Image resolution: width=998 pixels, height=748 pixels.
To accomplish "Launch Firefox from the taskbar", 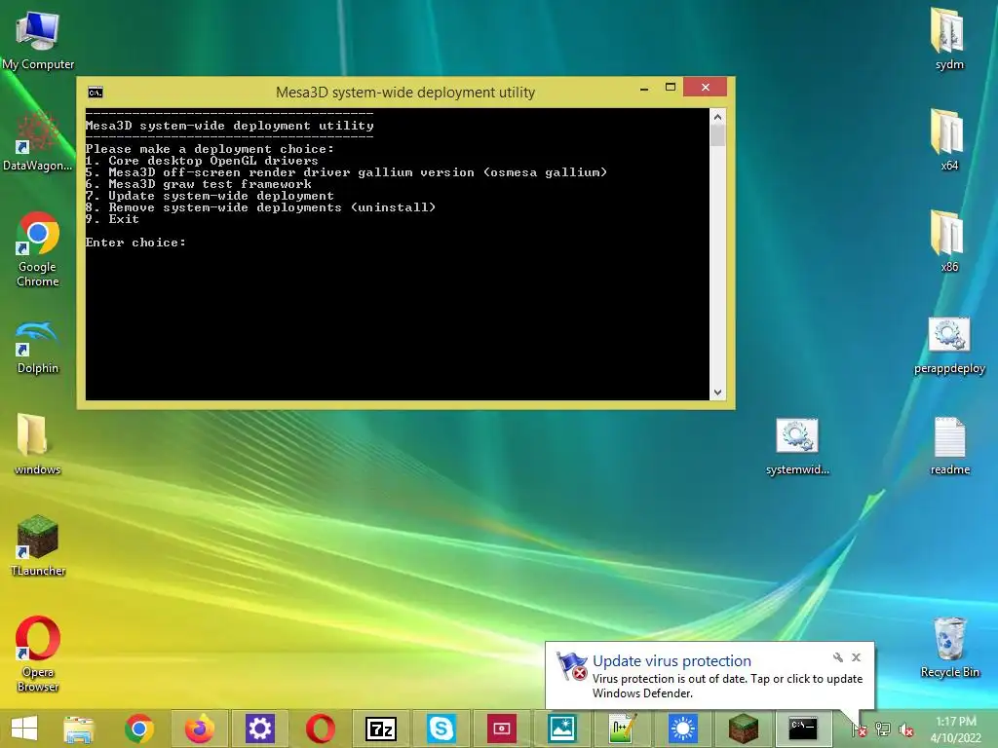I will [200, 729].
